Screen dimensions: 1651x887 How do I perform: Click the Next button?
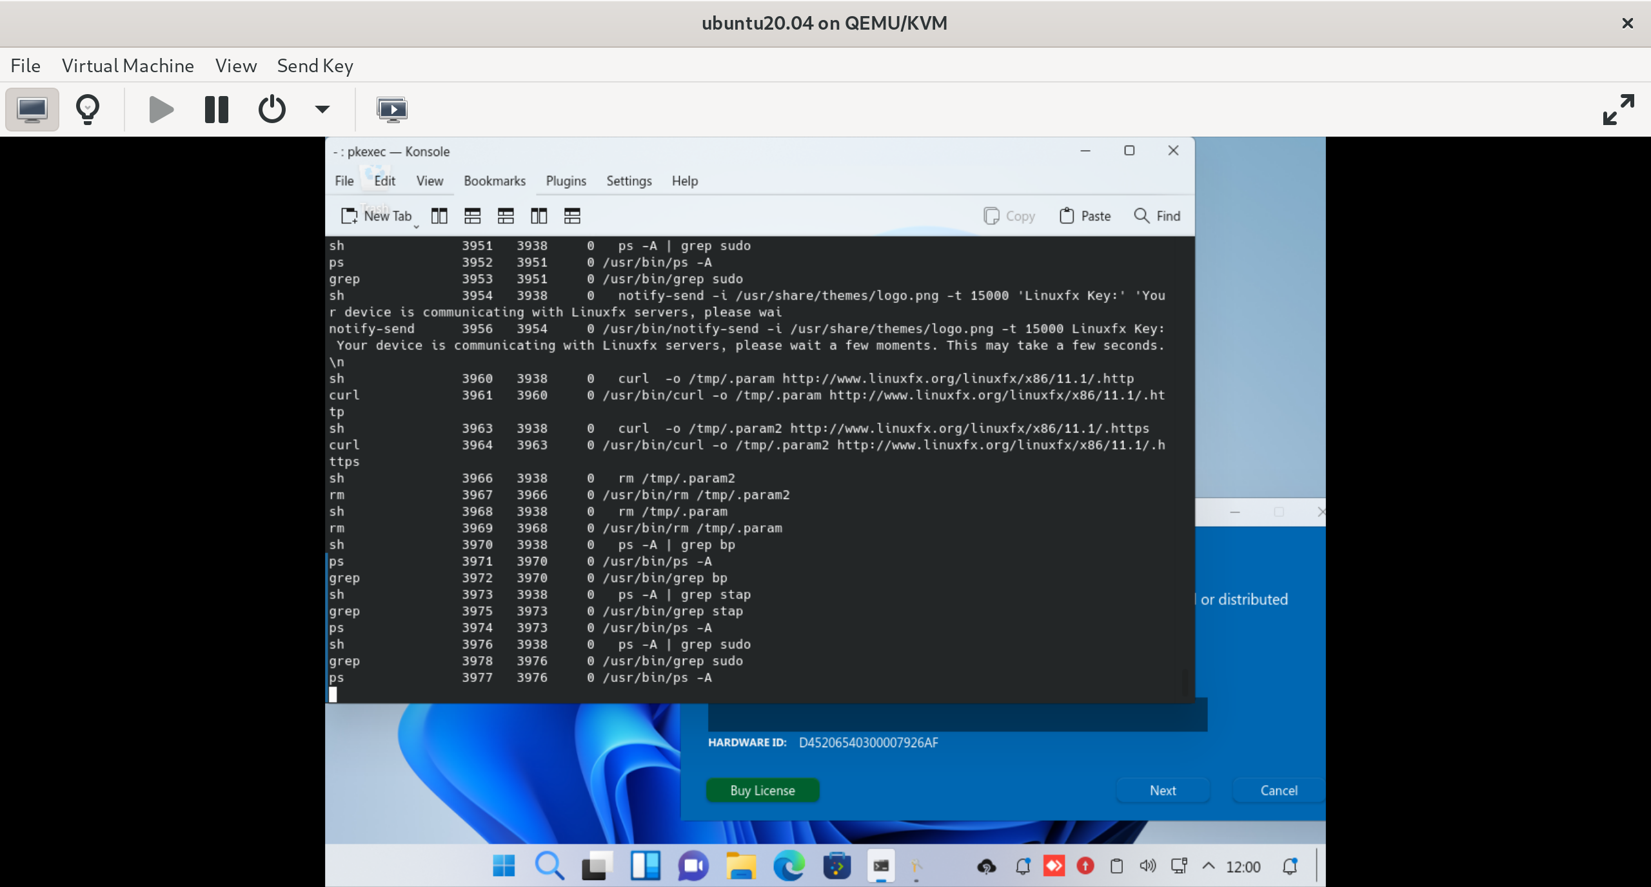1163,790
